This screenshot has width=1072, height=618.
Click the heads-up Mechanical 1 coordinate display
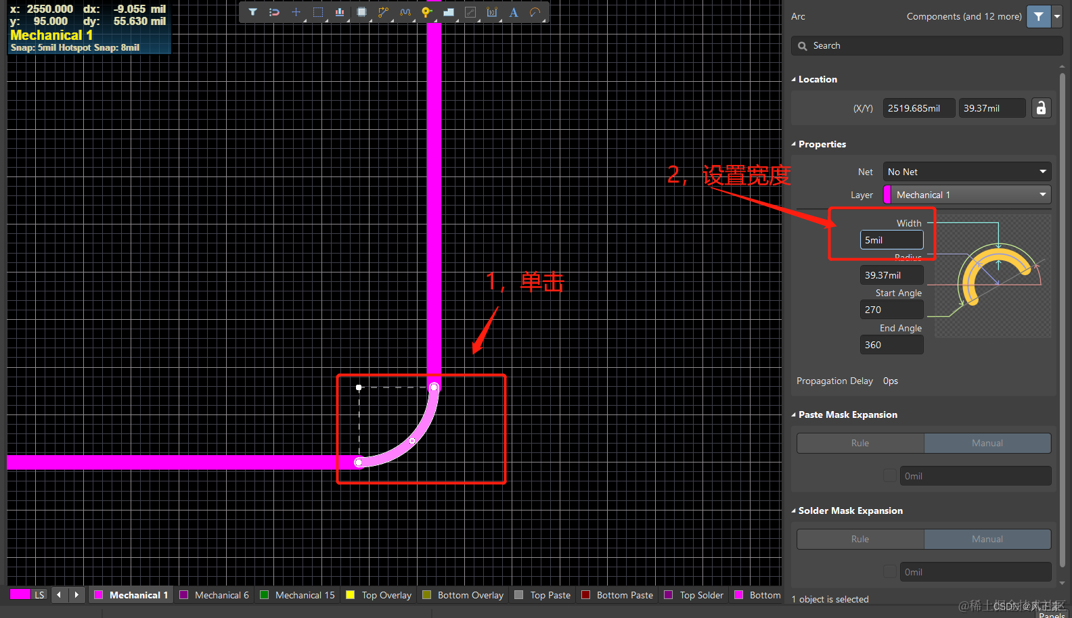[x=89, y=28]
